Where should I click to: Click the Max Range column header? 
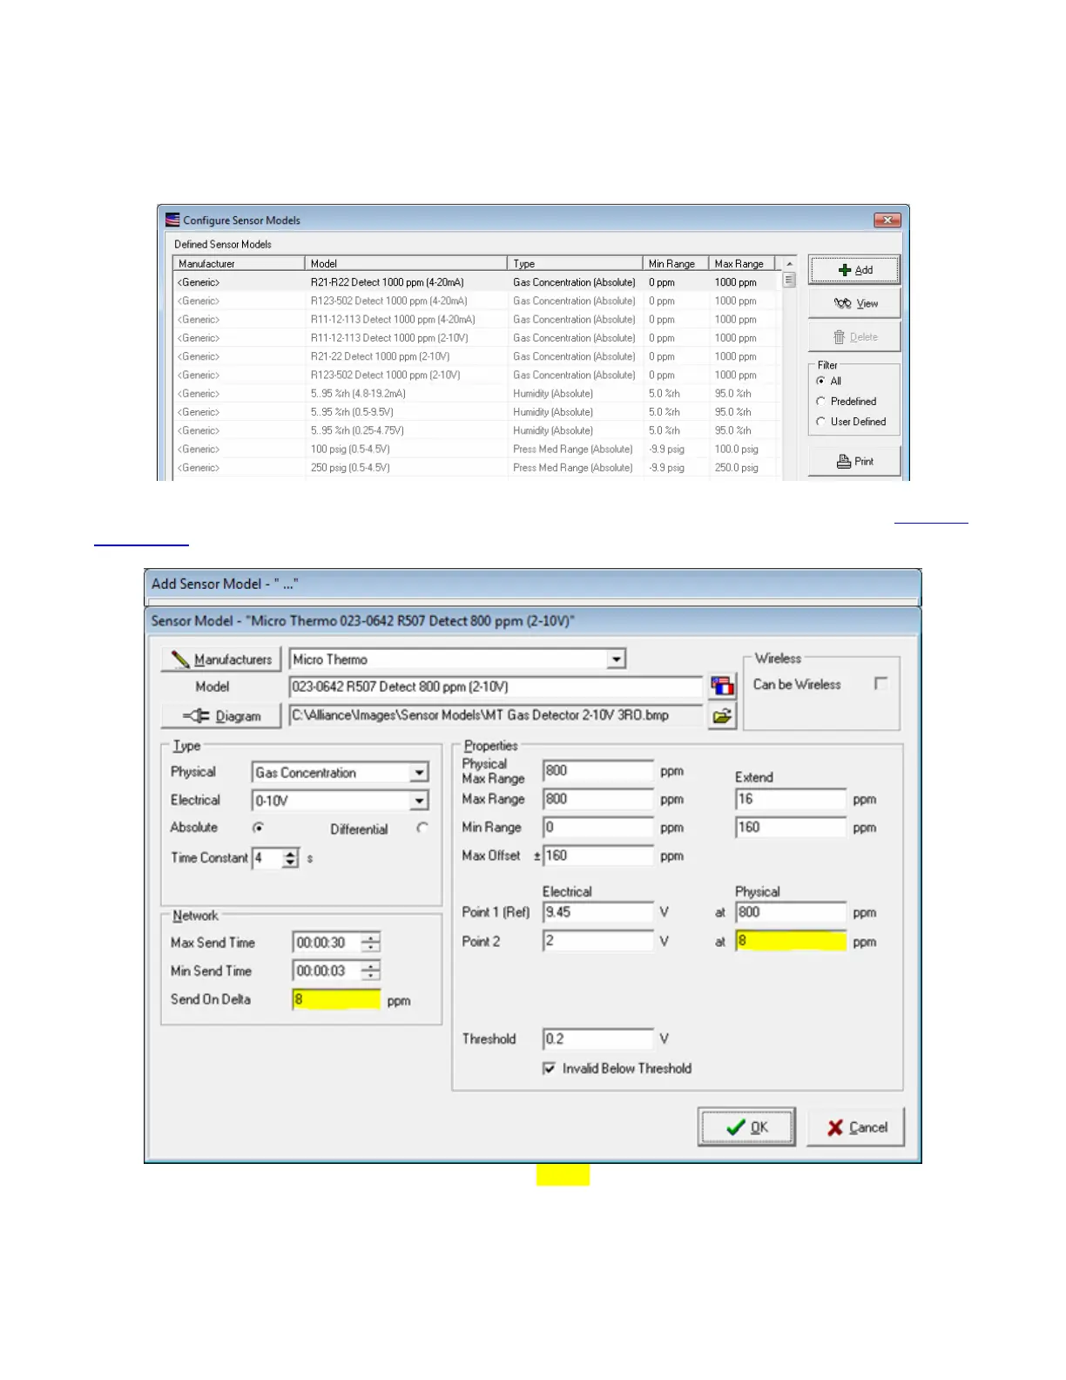click(741, 264)
